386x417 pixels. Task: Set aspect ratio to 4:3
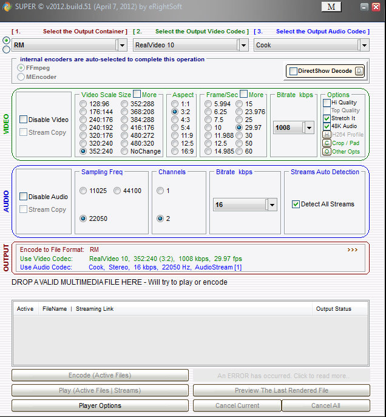pos(175,120)
